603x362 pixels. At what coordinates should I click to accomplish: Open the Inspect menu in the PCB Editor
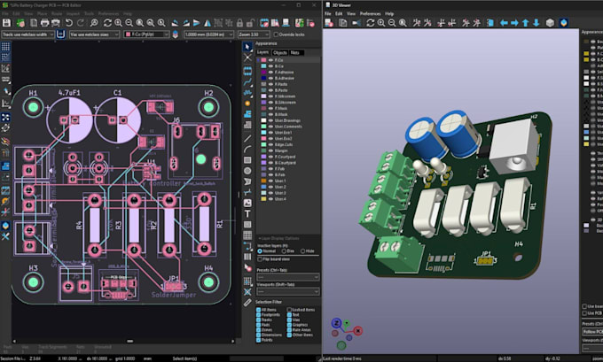tap(73, 13)
